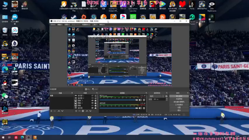Toggle visibility eye of 图像 3 source
Viewport: 249px width, 140px height.
(x=92, y=100)
